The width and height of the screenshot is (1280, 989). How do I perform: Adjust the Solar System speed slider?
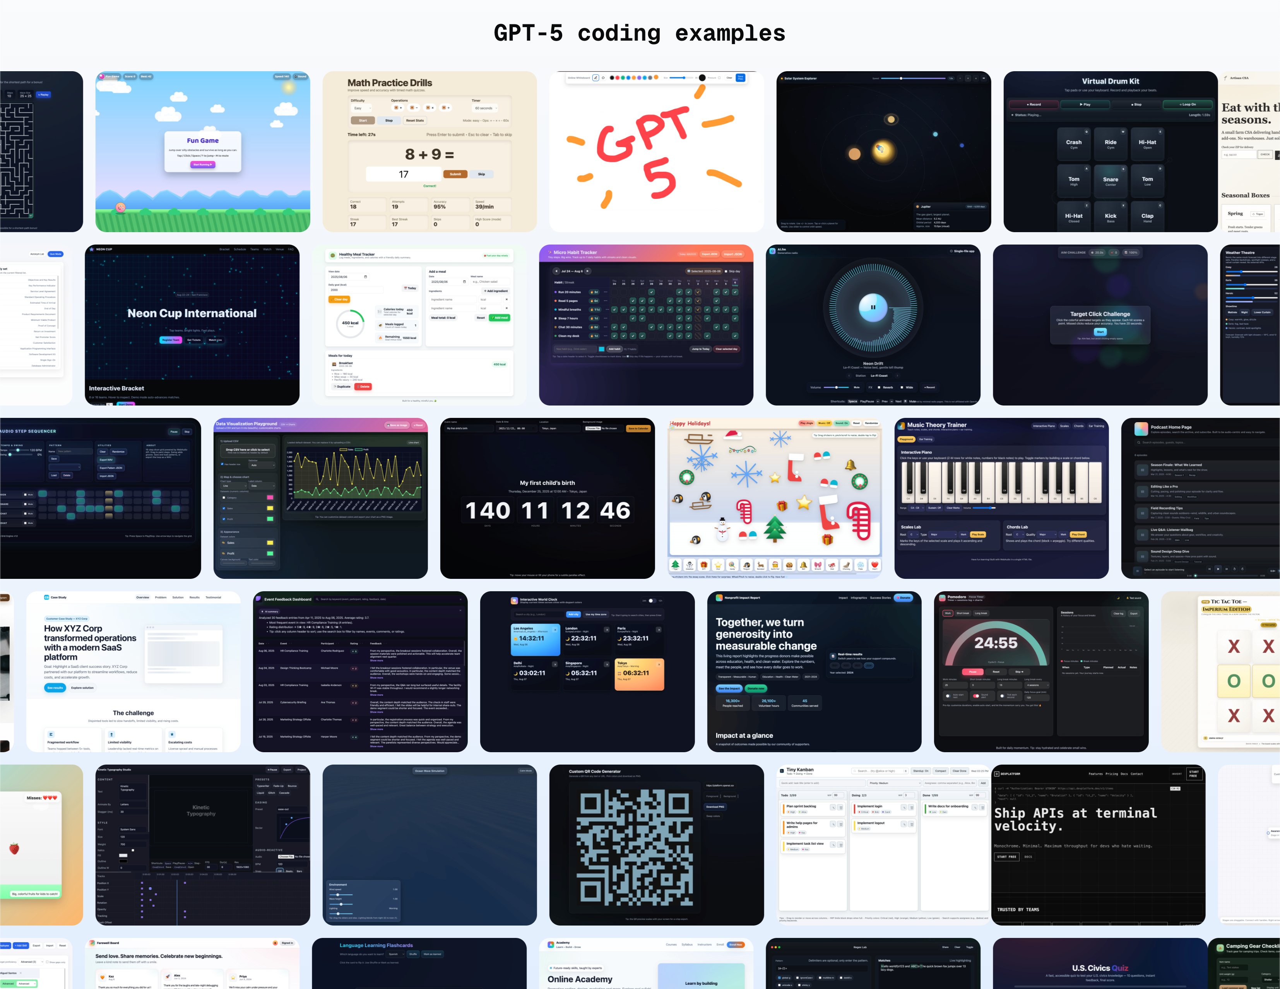coord(901,78)
